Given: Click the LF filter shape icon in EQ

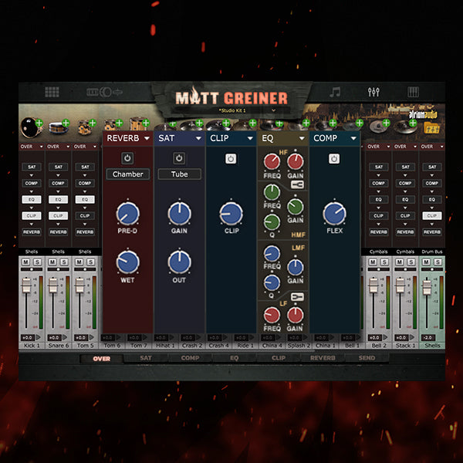Looking at the screenshot, I should (x=296, y=295).
